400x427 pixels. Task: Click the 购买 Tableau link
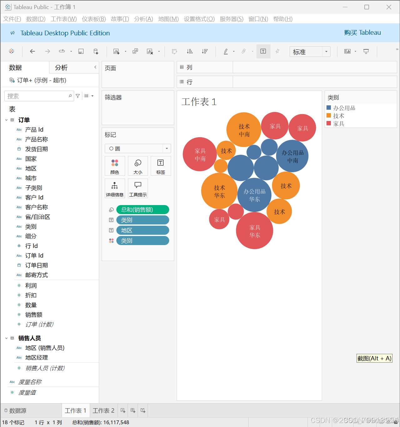[362, 33]
